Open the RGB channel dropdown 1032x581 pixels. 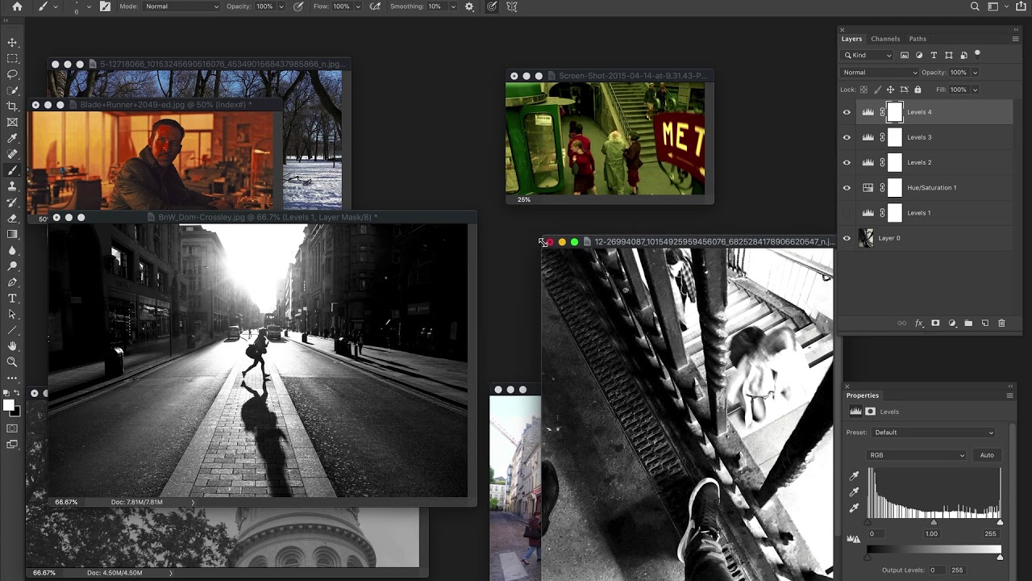(917, 455)
